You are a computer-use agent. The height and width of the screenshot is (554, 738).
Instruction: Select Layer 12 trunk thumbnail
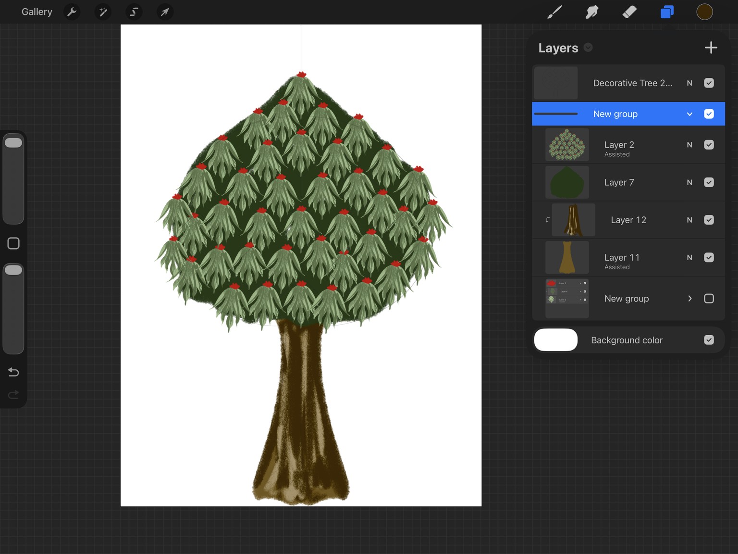pos(573,220)
